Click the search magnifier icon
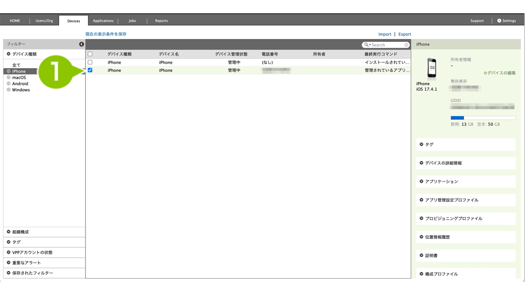This screenshot has height=295, width=525. pos(366,45)
